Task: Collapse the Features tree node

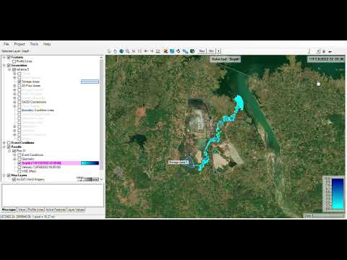Action: [4, 57]
